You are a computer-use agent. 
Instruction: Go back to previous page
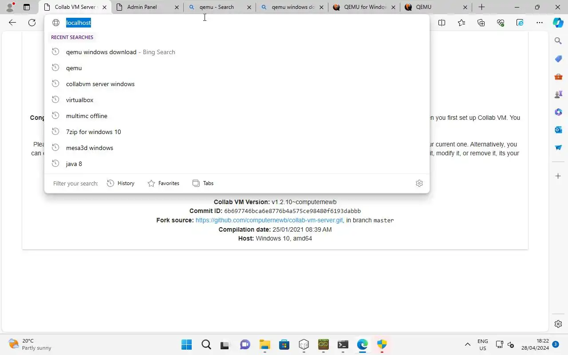pyautogui.click(x=12, y=23)
